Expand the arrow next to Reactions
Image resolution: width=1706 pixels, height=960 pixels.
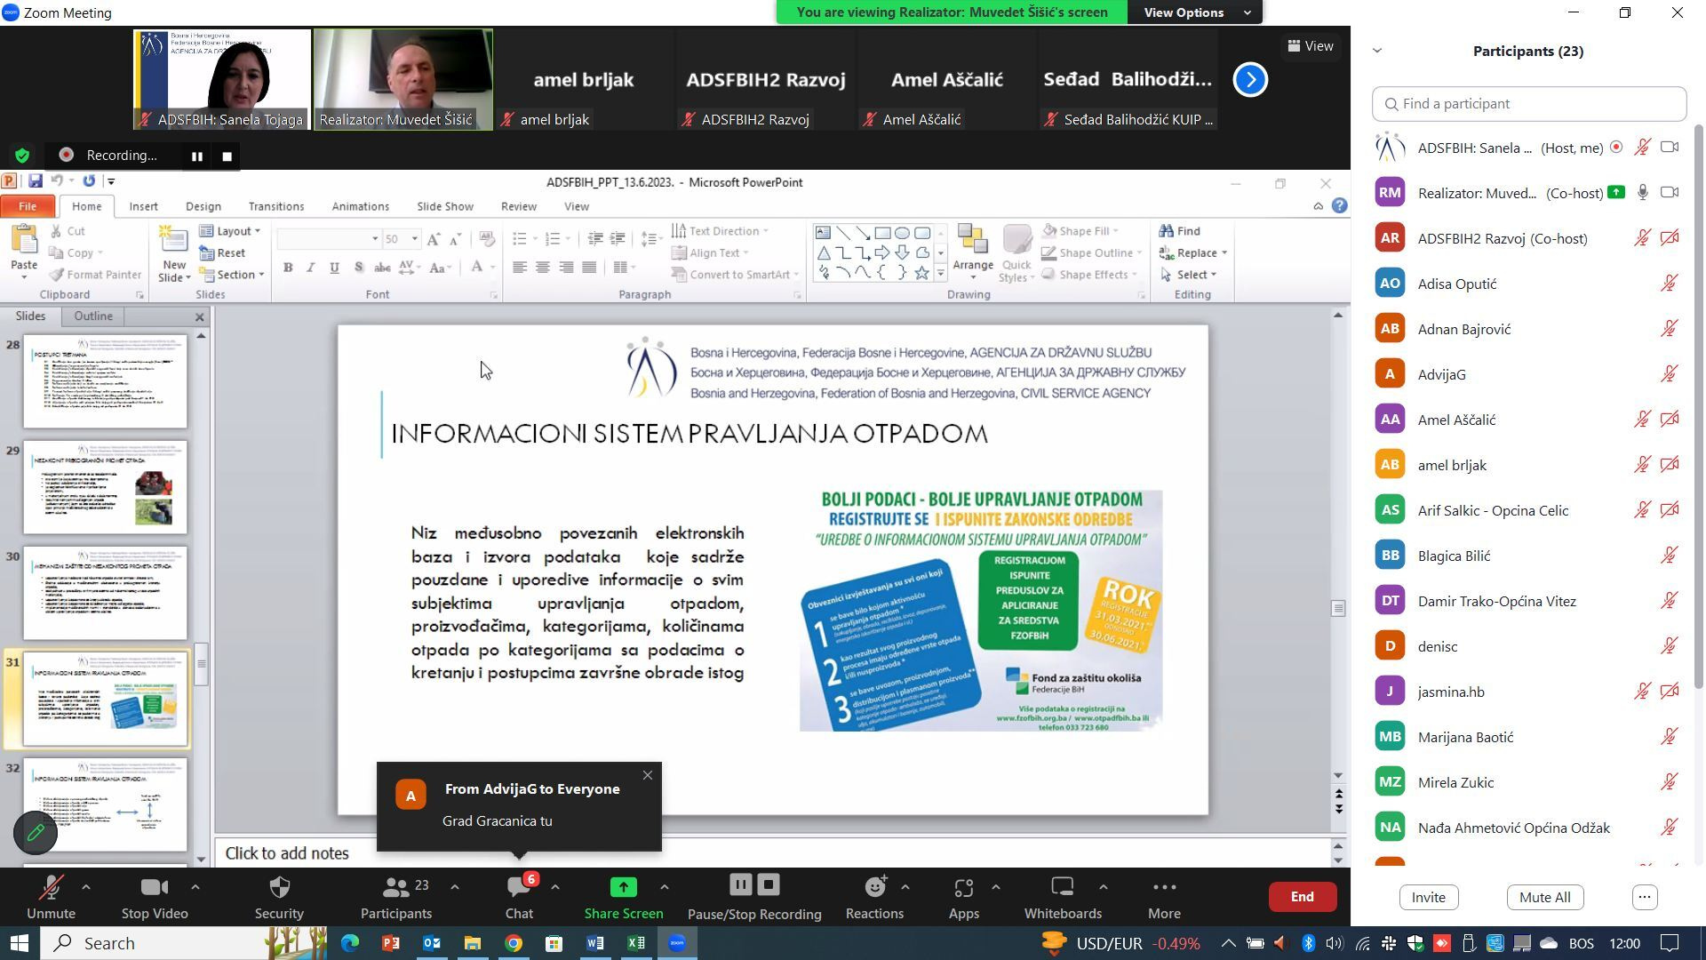905,887
